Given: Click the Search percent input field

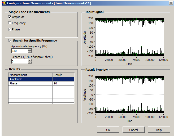Looking at the screenshot, I should 20,61.
